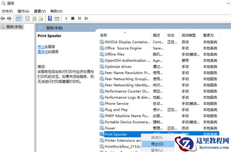
Task: Click gear icon of Peer Name Resolution
Action: pyautogui.click(x=102, y=73)
